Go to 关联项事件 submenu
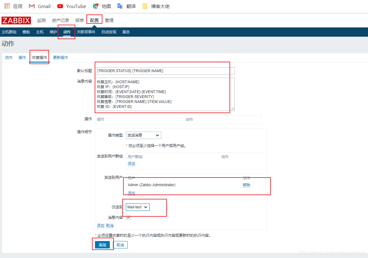The height and width of the screenshot is (258, 368). [86, 32]
